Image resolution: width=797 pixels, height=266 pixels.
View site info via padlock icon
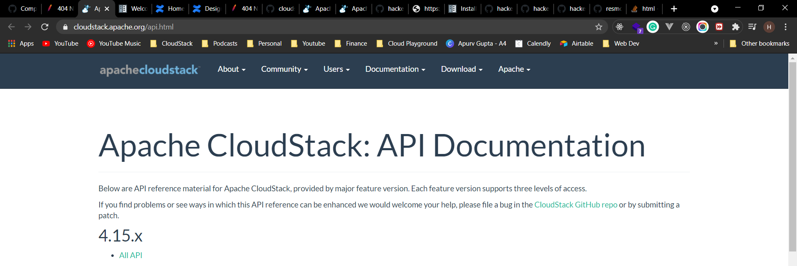point(65,27)
